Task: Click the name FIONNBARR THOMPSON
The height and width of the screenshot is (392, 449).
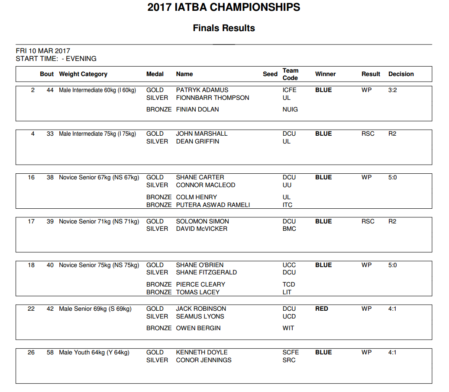Action: 212,98
